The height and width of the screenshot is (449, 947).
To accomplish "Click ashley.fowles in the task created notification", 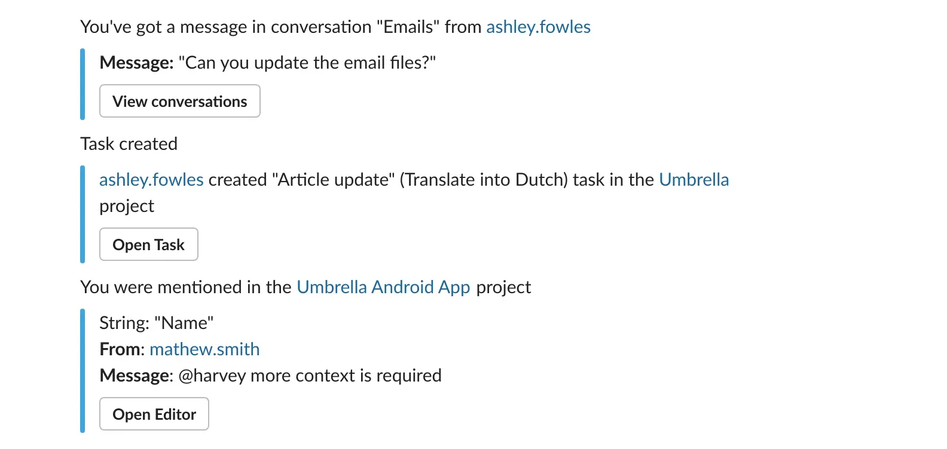I will click(x=150, y=180).
